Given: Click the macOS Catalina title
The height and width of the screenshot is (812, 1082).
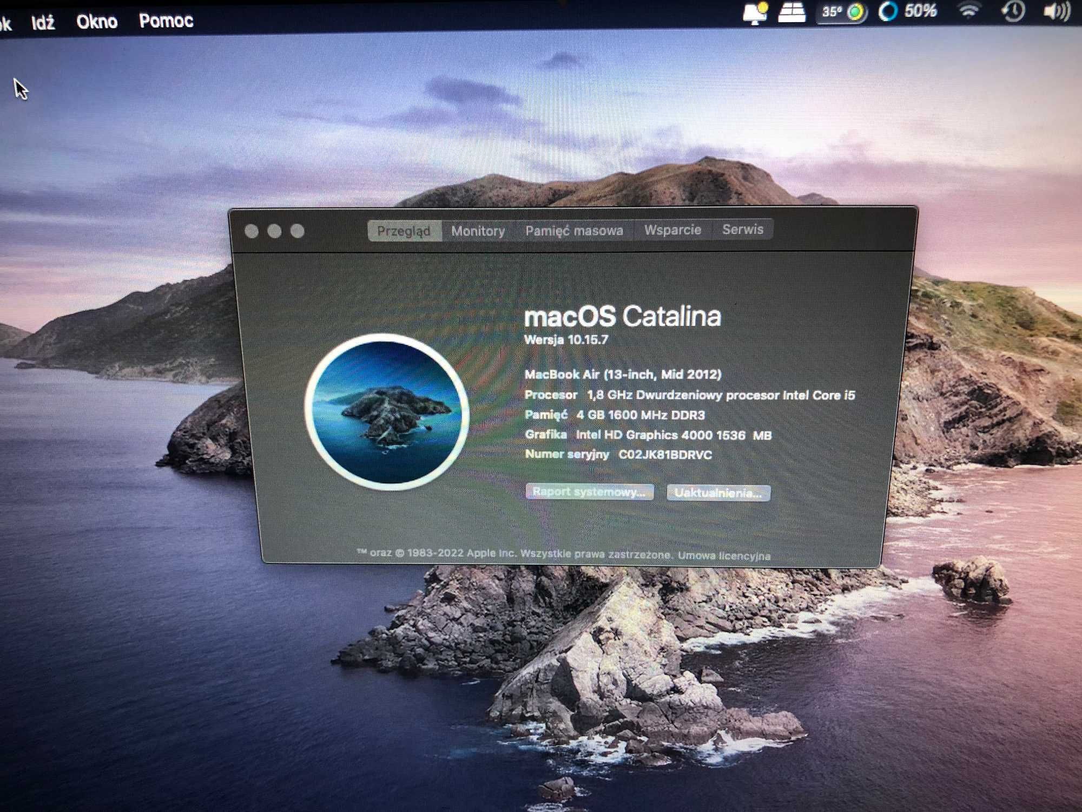Looking at the screenshot, I should pos(623,316).
